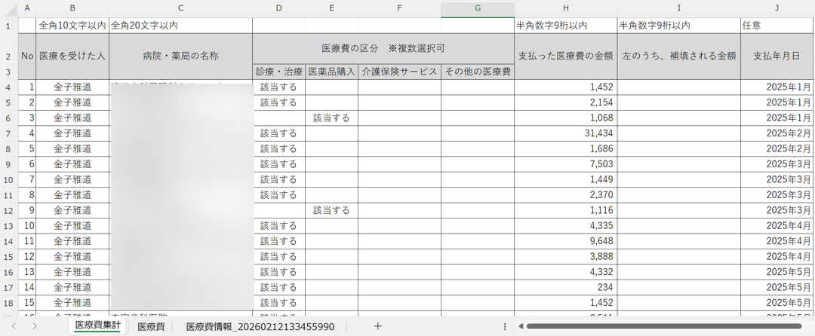Click the horizontal scrollbar thumb
The height and width of the screenshot is (336, 815).
(x=664, y=326)
